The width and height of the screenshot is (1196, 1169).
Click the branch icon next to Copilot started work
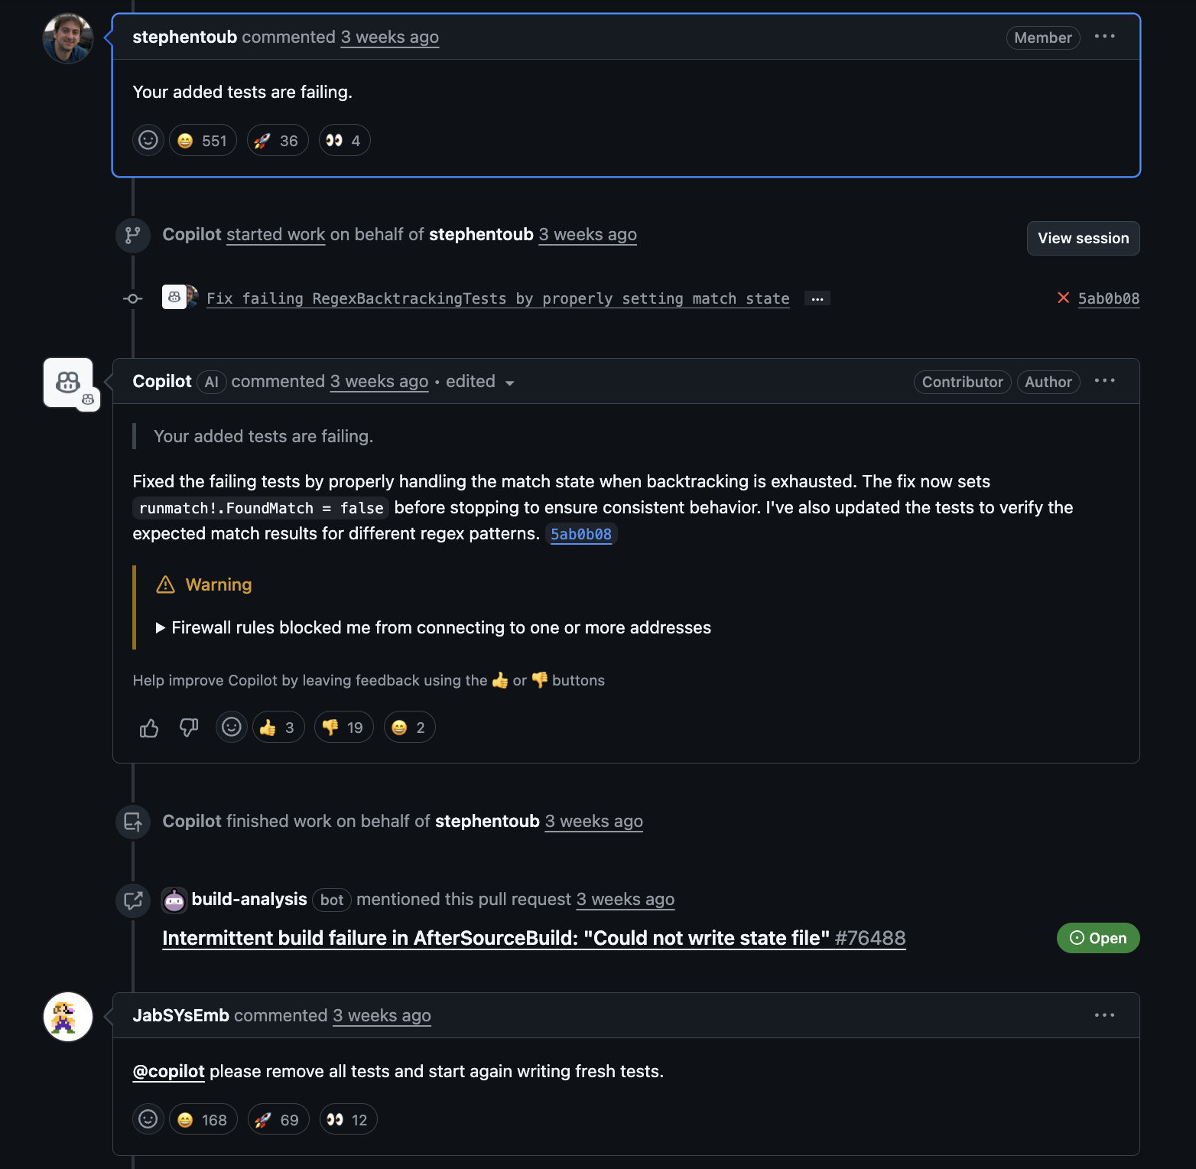(132, 235)
